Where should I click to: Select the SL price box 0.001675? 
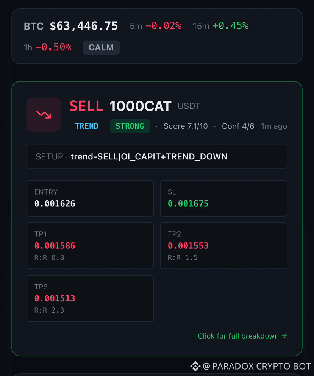pyautogui.click(x=223, y=198)
